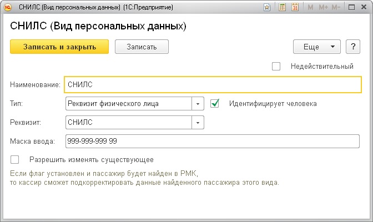Image resolution: width=373 pixels, height=222 pixels.
Task: Add this form to favorites
Action: click(x=267, y=8)
